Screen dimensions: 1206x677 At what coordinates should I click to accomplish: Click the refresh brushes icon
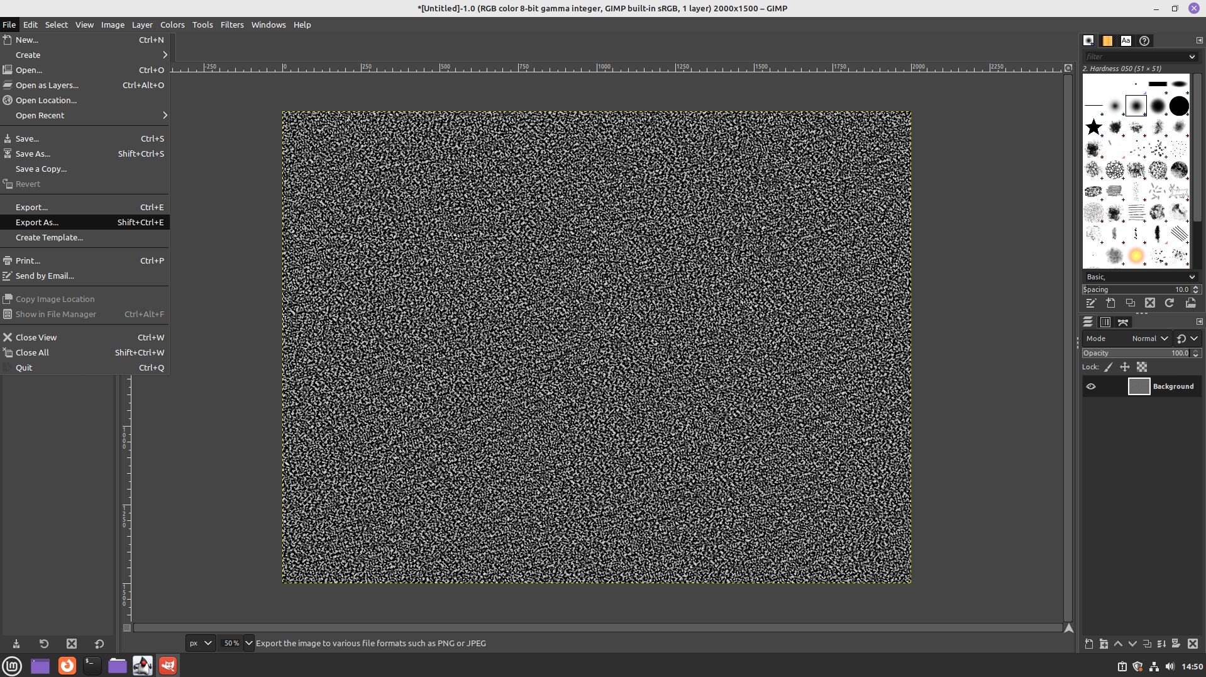tap(1170, 303)
